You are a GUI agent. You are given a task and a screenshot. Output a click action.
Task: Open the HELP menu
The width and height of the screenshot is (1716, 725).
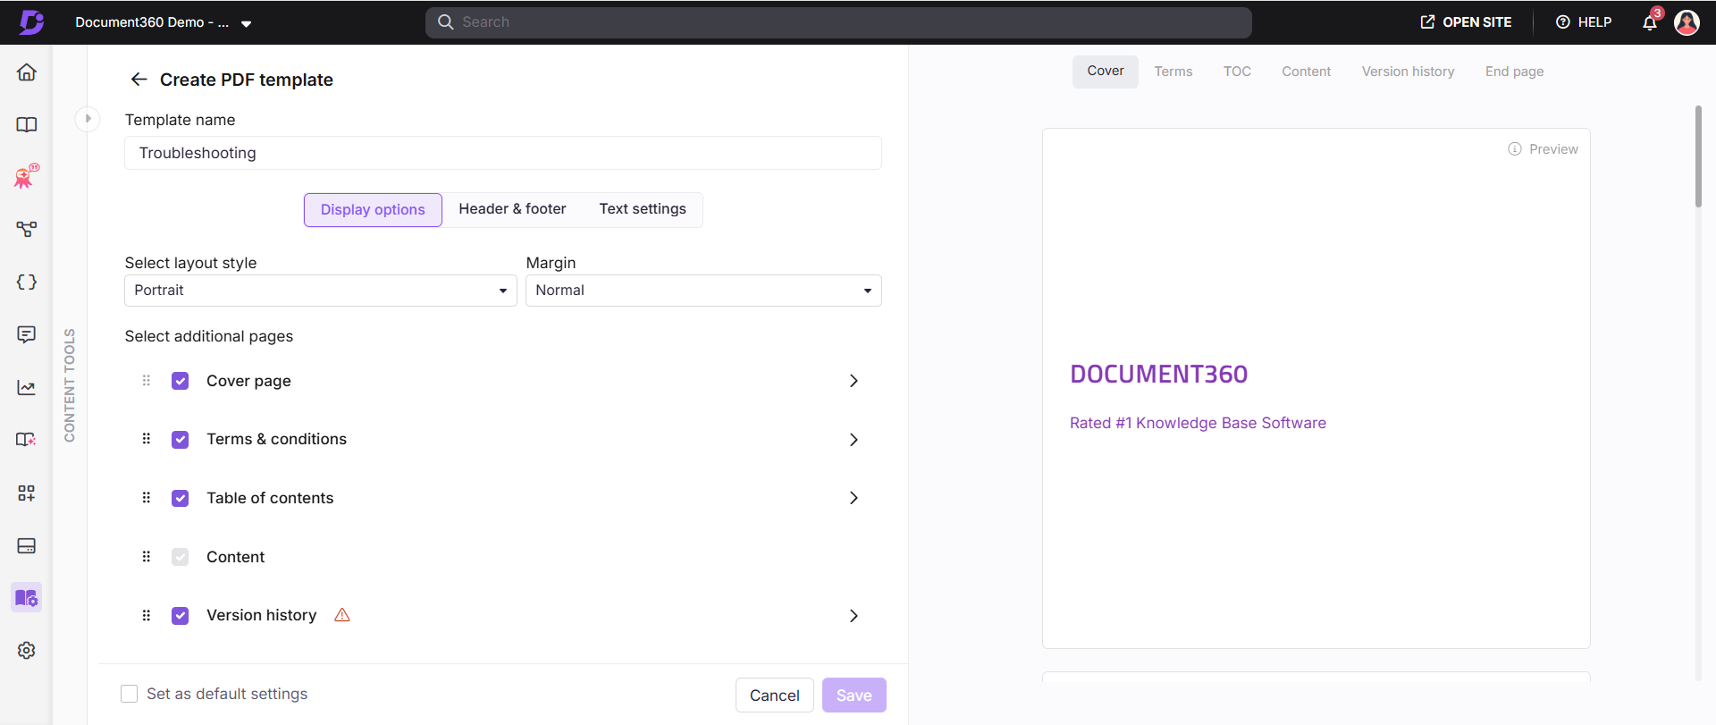click(x=1584, y=22)
